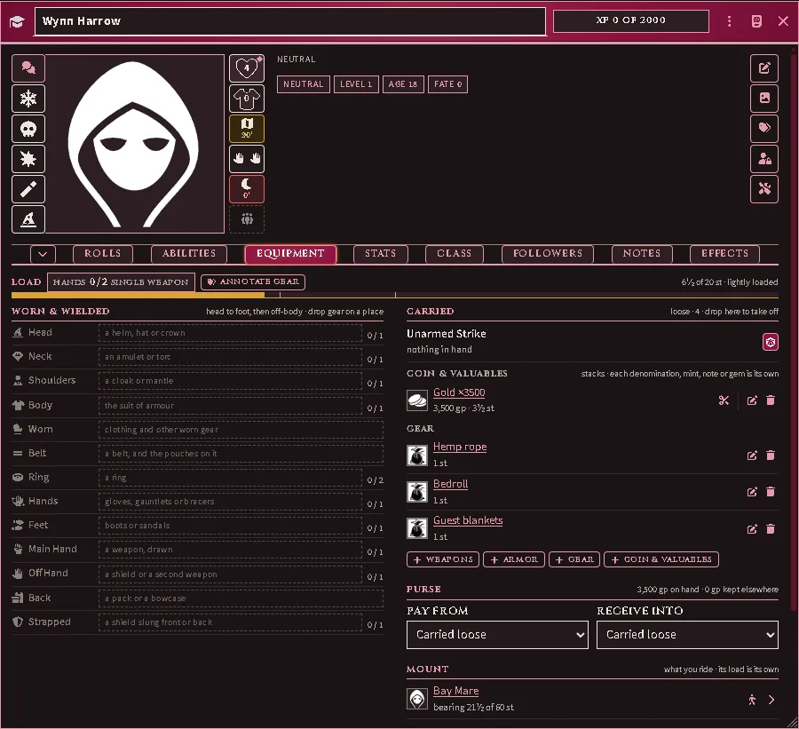Edit the Guest blankets item

click(752, 529)
